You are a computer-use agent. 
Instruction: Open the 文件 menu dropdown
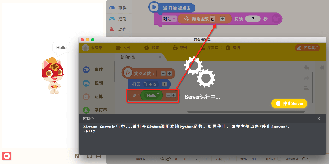126,48
